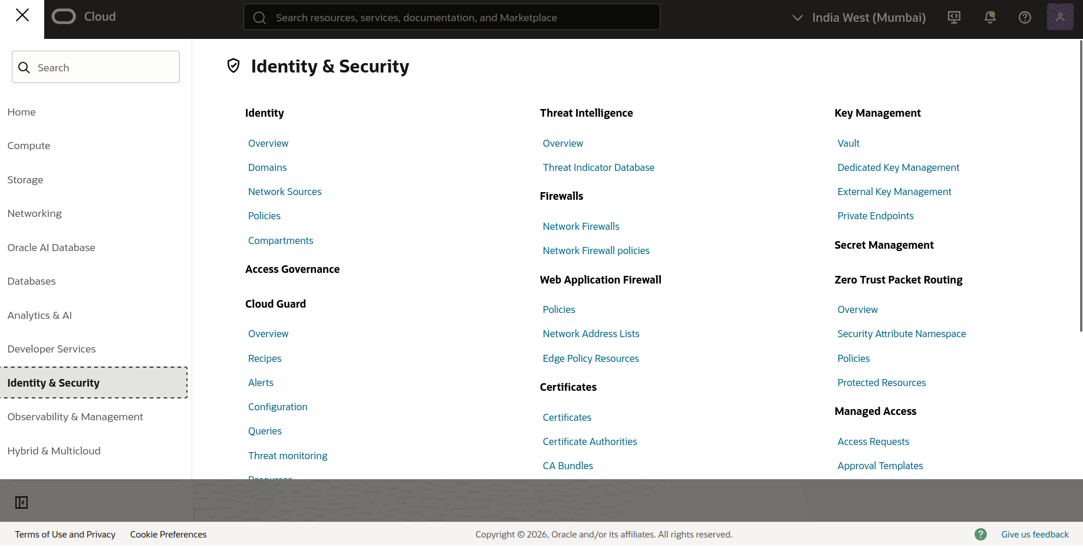
Task: Close the navigation menu with X icon
Action: (x=22, y=15)
